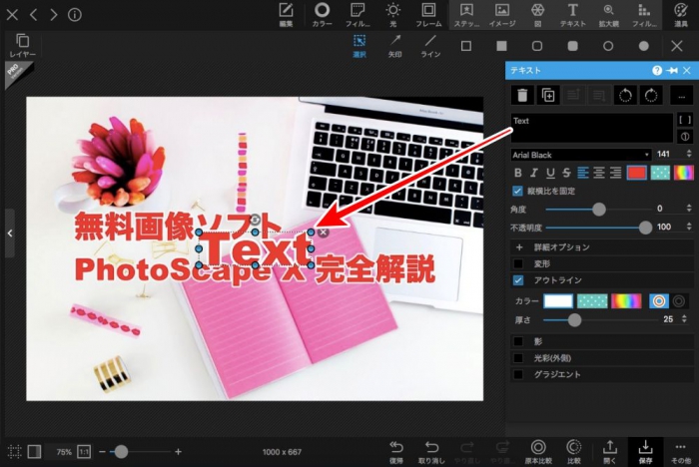
Task: Open the Arial Black font dropdown
Action: pyautogui.click(x=581, y=155)
